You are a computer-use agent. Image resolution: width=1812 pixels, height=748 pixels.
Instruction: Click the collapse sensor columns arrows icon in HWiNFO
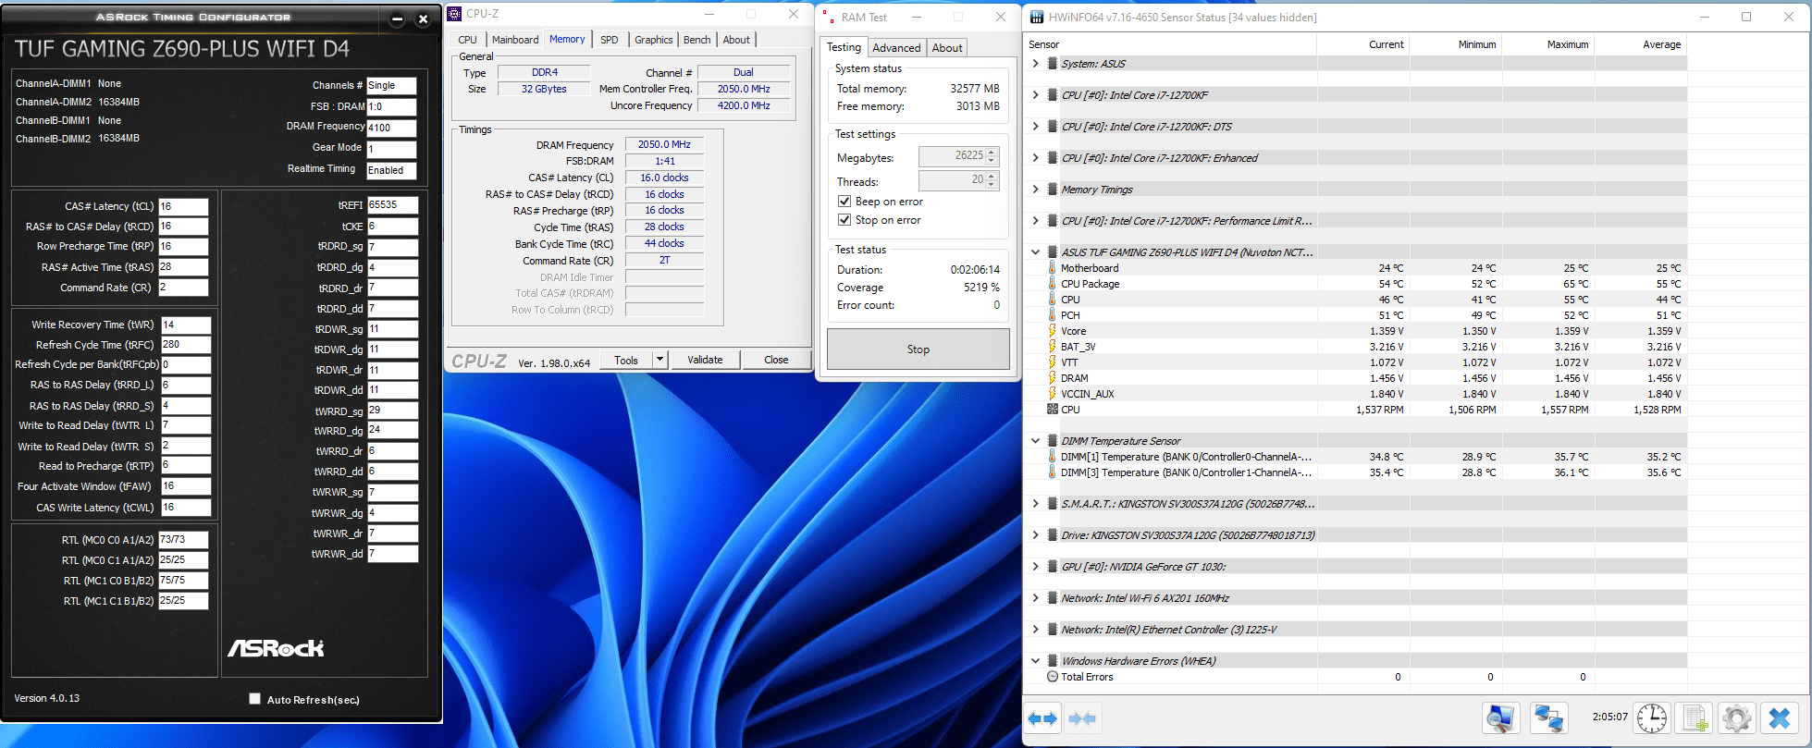[x=1082, y=718]
